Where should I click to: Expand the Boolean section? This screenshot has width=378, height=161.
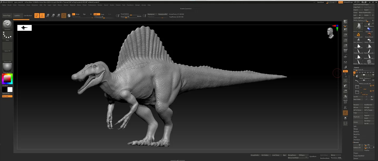pos(356,132)
